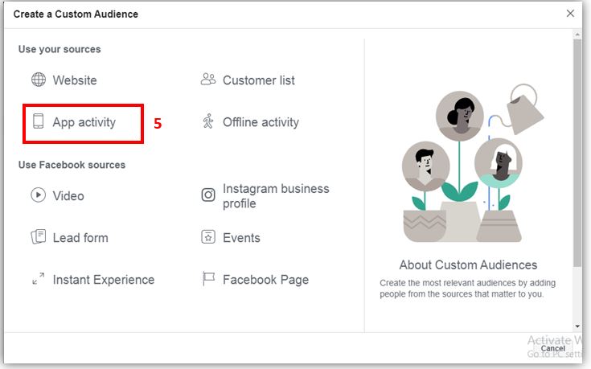Click the Facebook Page flag icon

(x=208, y=279)
